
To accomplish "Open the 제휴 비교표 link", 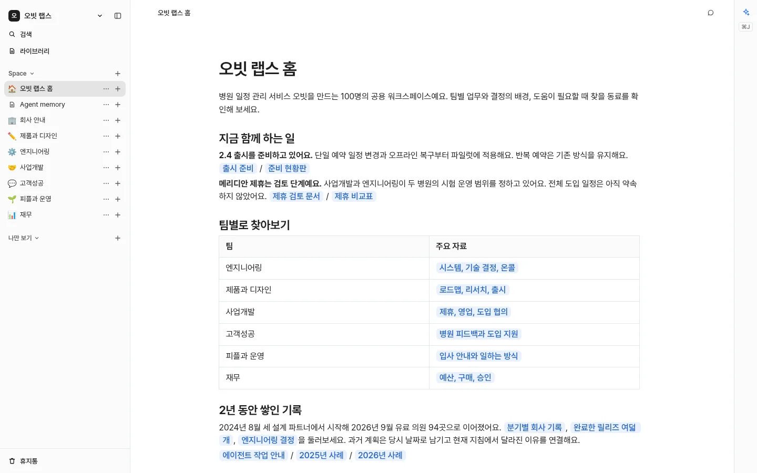I will [354, 196].
